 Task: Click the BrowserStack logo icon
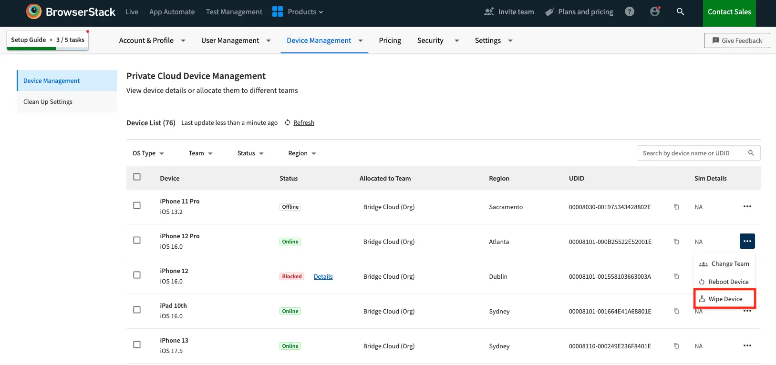pyautogui.click(x=34, y=11)
